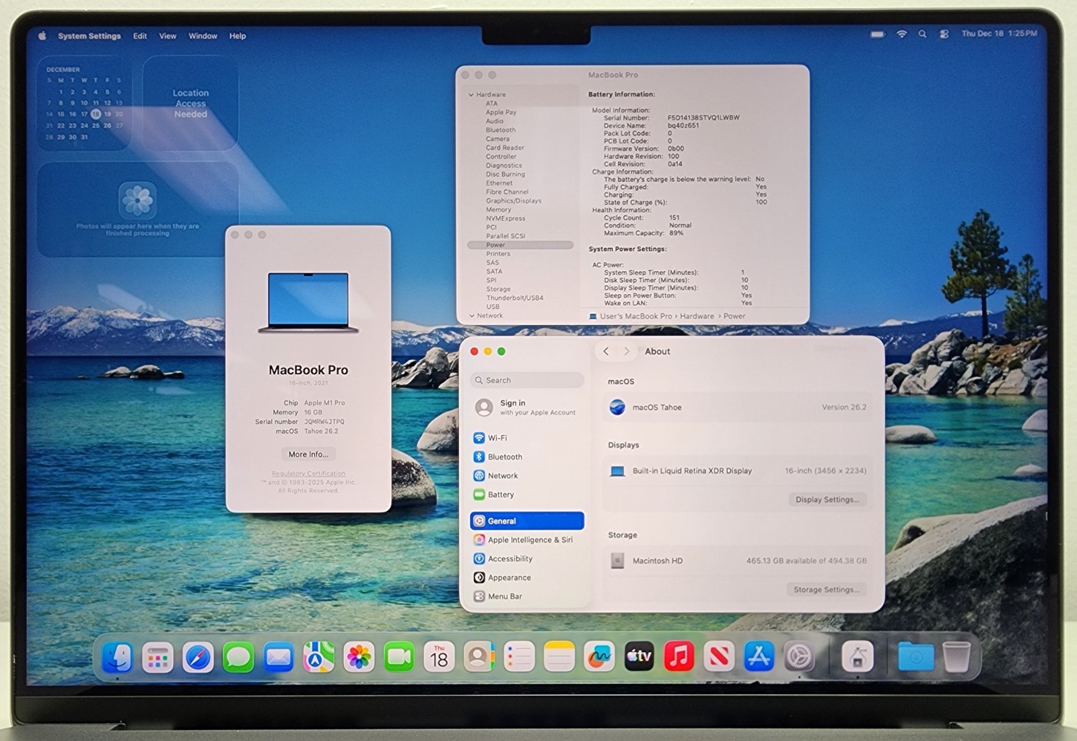Click the date and time in menu bar
Viewport: 1077px width, 741px height.
coord(999,34)
